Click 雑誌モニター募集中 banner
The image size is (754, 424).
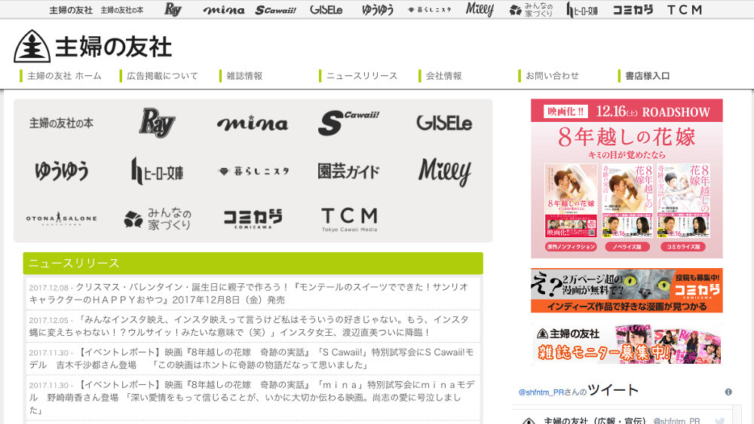point(627,344)
